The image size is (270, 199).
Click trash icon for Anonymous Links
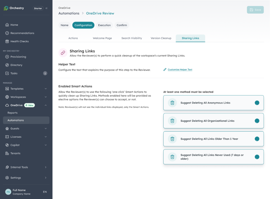point(172,103)
